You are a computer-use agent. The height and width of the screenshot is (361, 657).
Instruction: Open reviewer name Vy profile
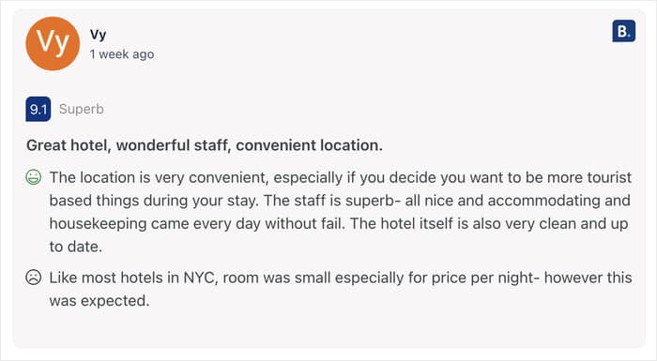[x=98, y=35]
